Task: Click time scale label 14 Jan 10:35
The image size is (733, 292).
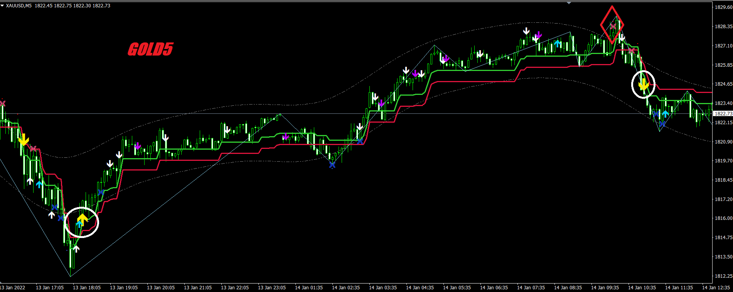Action: [x=642, y=288]
